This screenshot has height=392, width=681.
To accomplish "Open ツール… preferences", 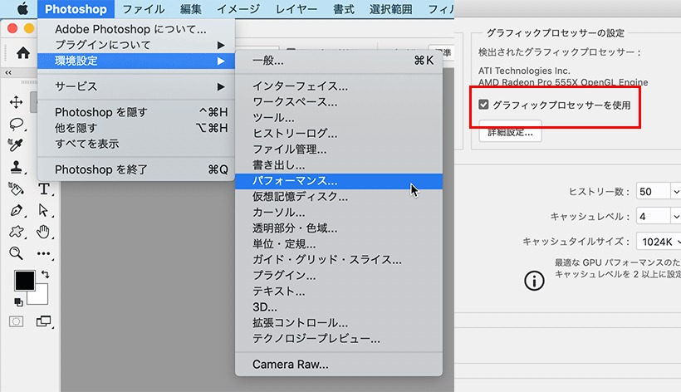I will coord(339,118).
